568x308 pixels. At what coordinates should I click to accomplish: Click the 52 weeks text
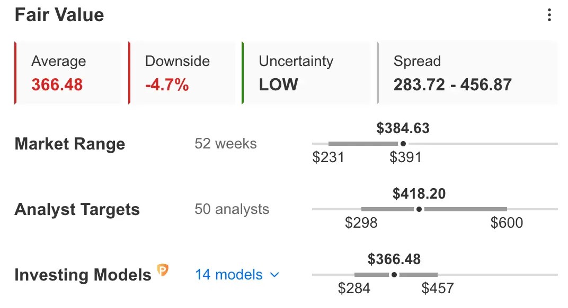[225, 144]
